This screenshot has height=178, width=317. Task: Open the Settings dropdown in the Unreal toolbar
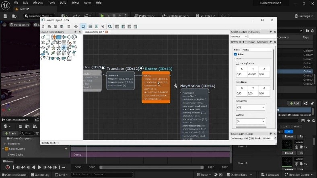point(304,16)
